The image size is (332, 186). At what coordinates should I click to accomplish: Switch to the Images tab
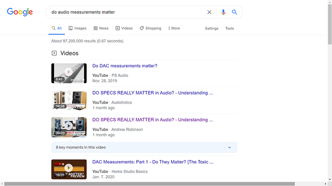[x=78, y=28]
